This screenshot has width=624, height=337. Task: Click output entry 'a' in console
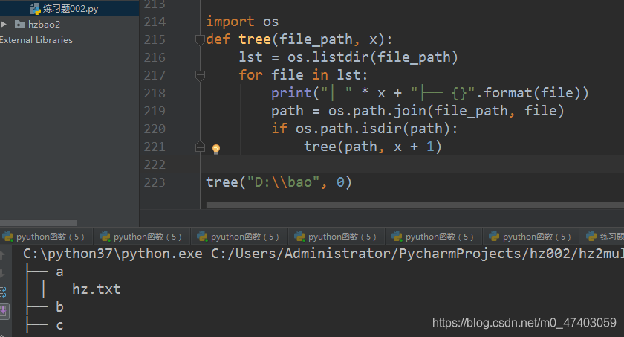[x=59, y=272]
